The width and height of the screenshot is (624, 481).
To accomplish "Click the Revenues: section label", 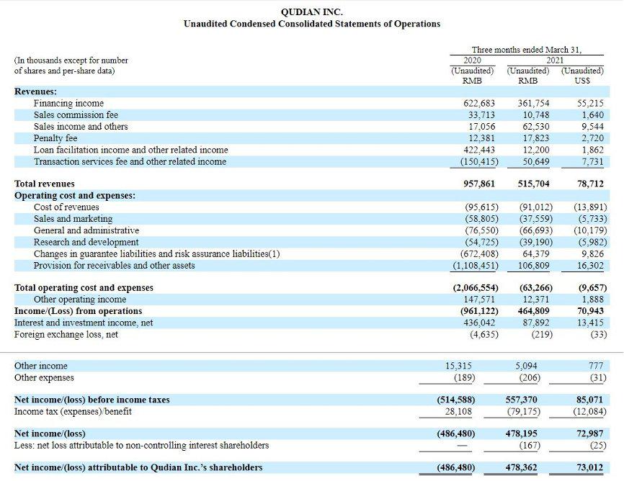I will click(35, 91).
